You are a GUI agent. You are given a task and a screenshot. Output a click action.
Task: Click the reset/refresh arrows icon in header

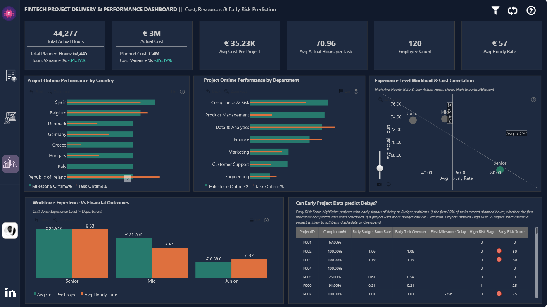click(512, 10)
